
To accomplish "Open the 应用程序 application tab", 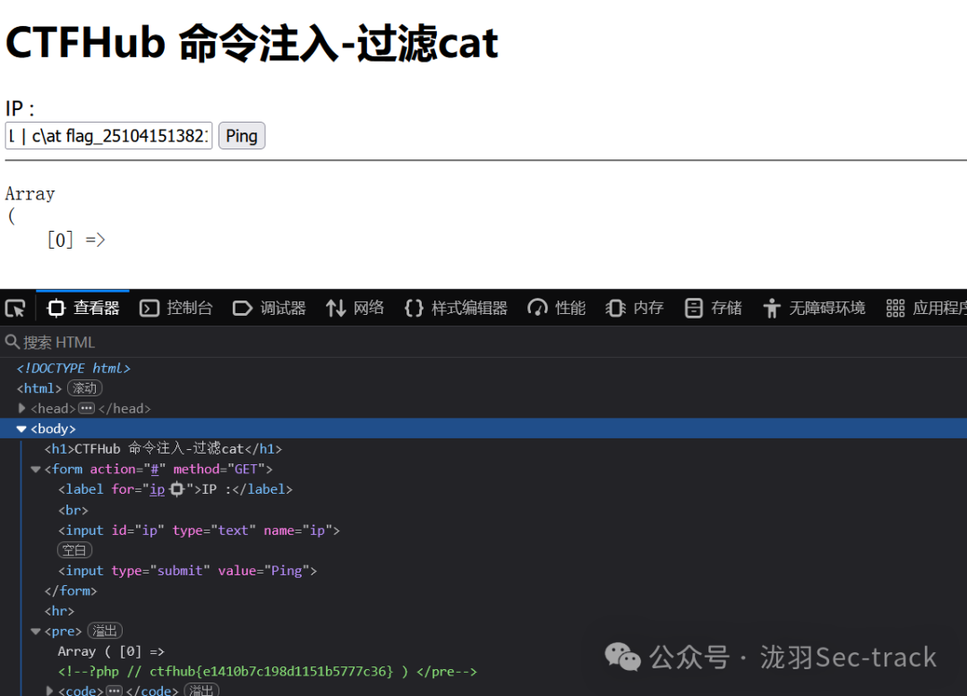I will pyautogui.click(x=925, y=308).
